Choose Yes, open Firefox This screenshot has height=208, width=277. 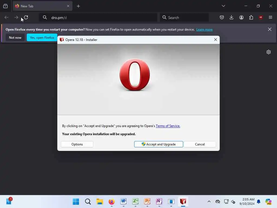pyautogui.click(x=42, y=37)
